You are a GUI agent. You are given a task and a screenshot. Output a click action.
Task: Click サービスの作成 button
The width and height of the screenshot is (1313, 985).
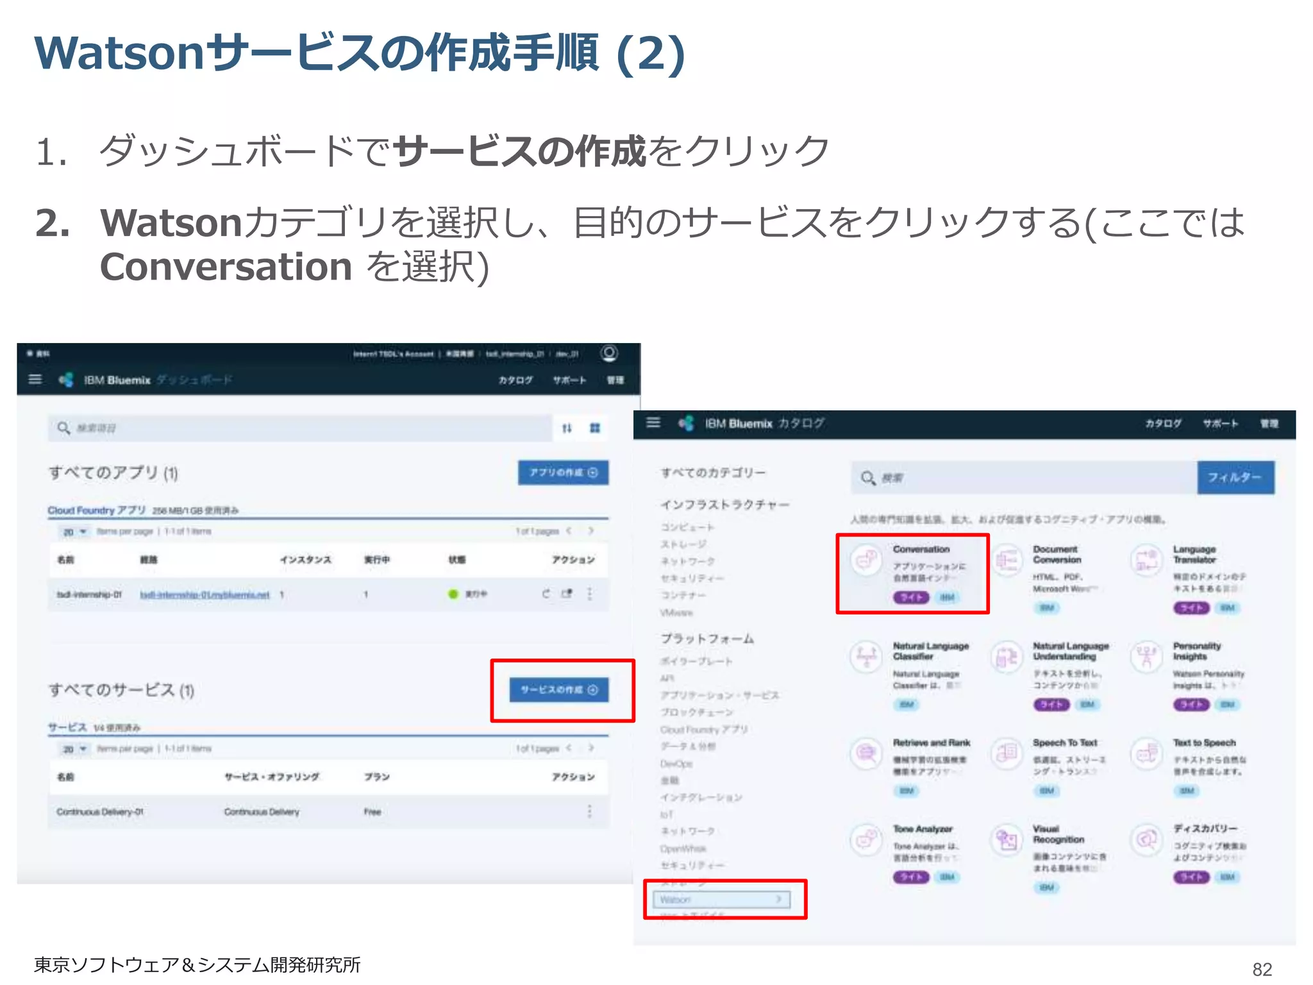coord(559,690)
